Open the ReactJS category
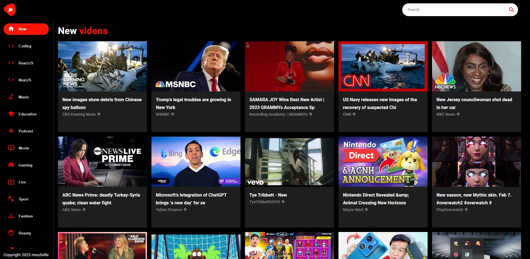Image resolution: width=530 pixels, height=259 pixels. coord(26,63)
